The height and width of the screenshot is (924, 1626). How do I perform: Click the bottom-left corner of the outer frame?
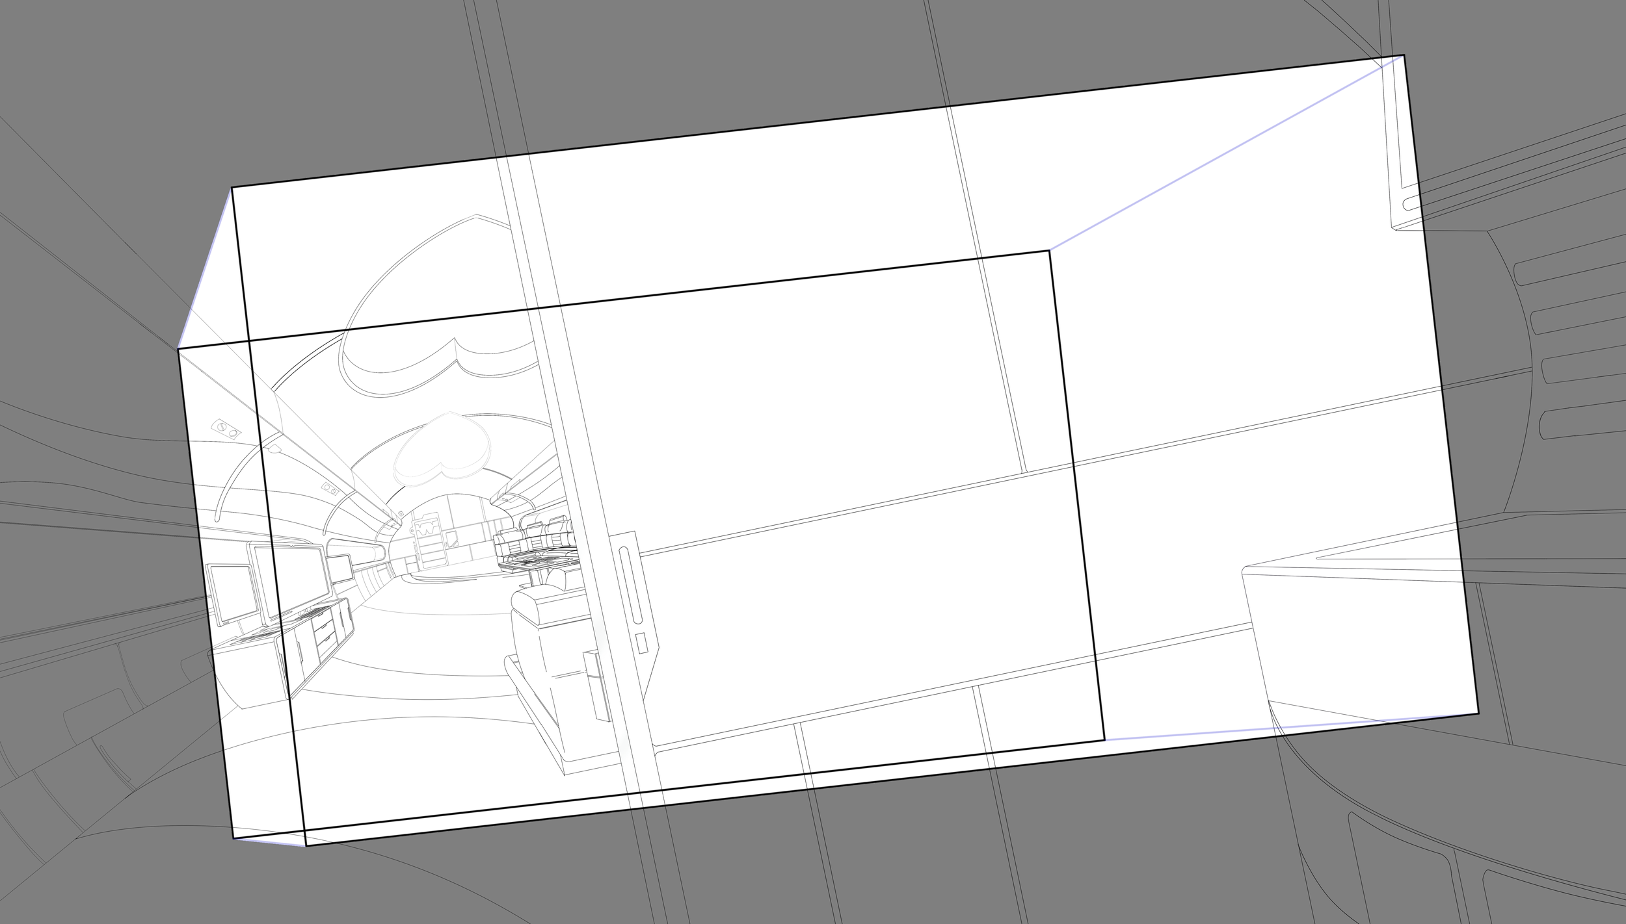point(233,838)
